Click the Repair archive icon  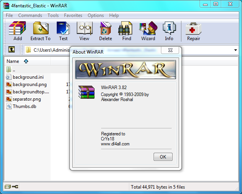click(193, 31)
